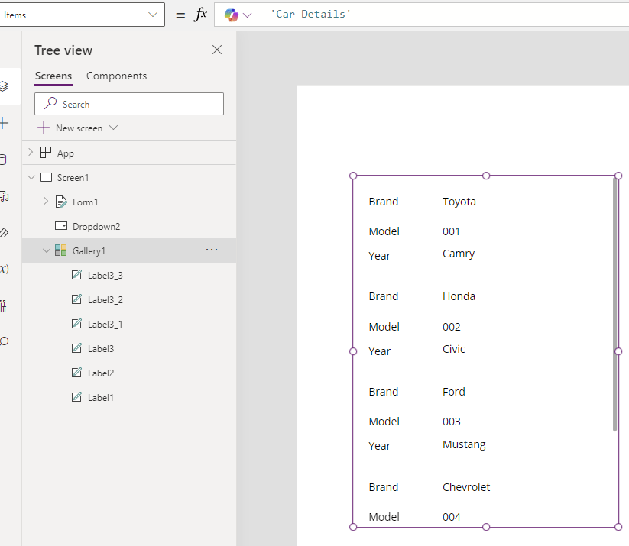The width and height of the screenshot is (629, 546).
Task: Select Form1 in the tree
Action: point(129,202)
